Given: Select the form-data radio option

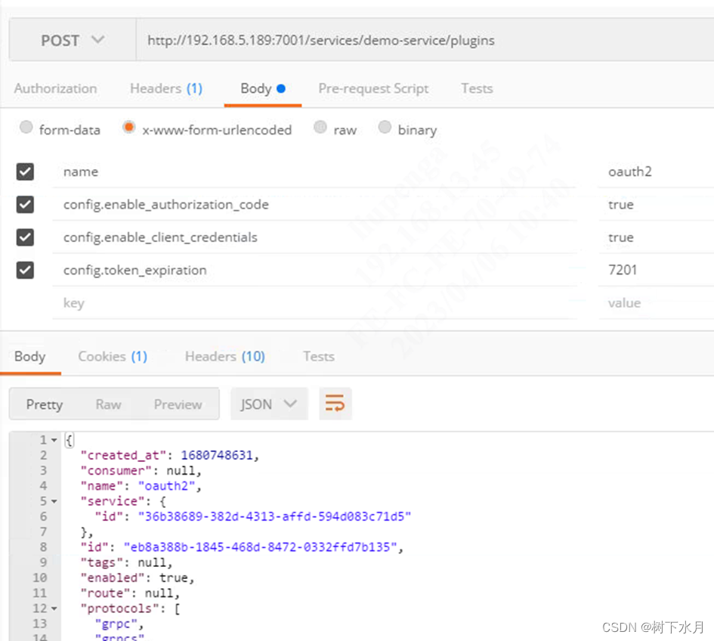Looking at the screenshot, I should click(26, 127).
